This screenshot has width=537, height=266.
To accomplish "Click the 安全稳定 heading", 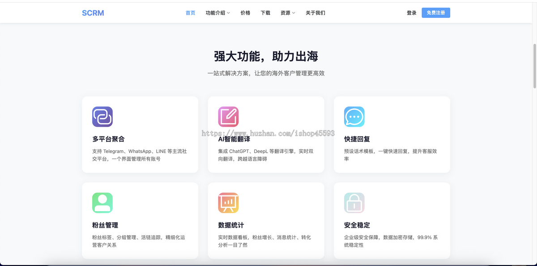I will coord(357,225).
